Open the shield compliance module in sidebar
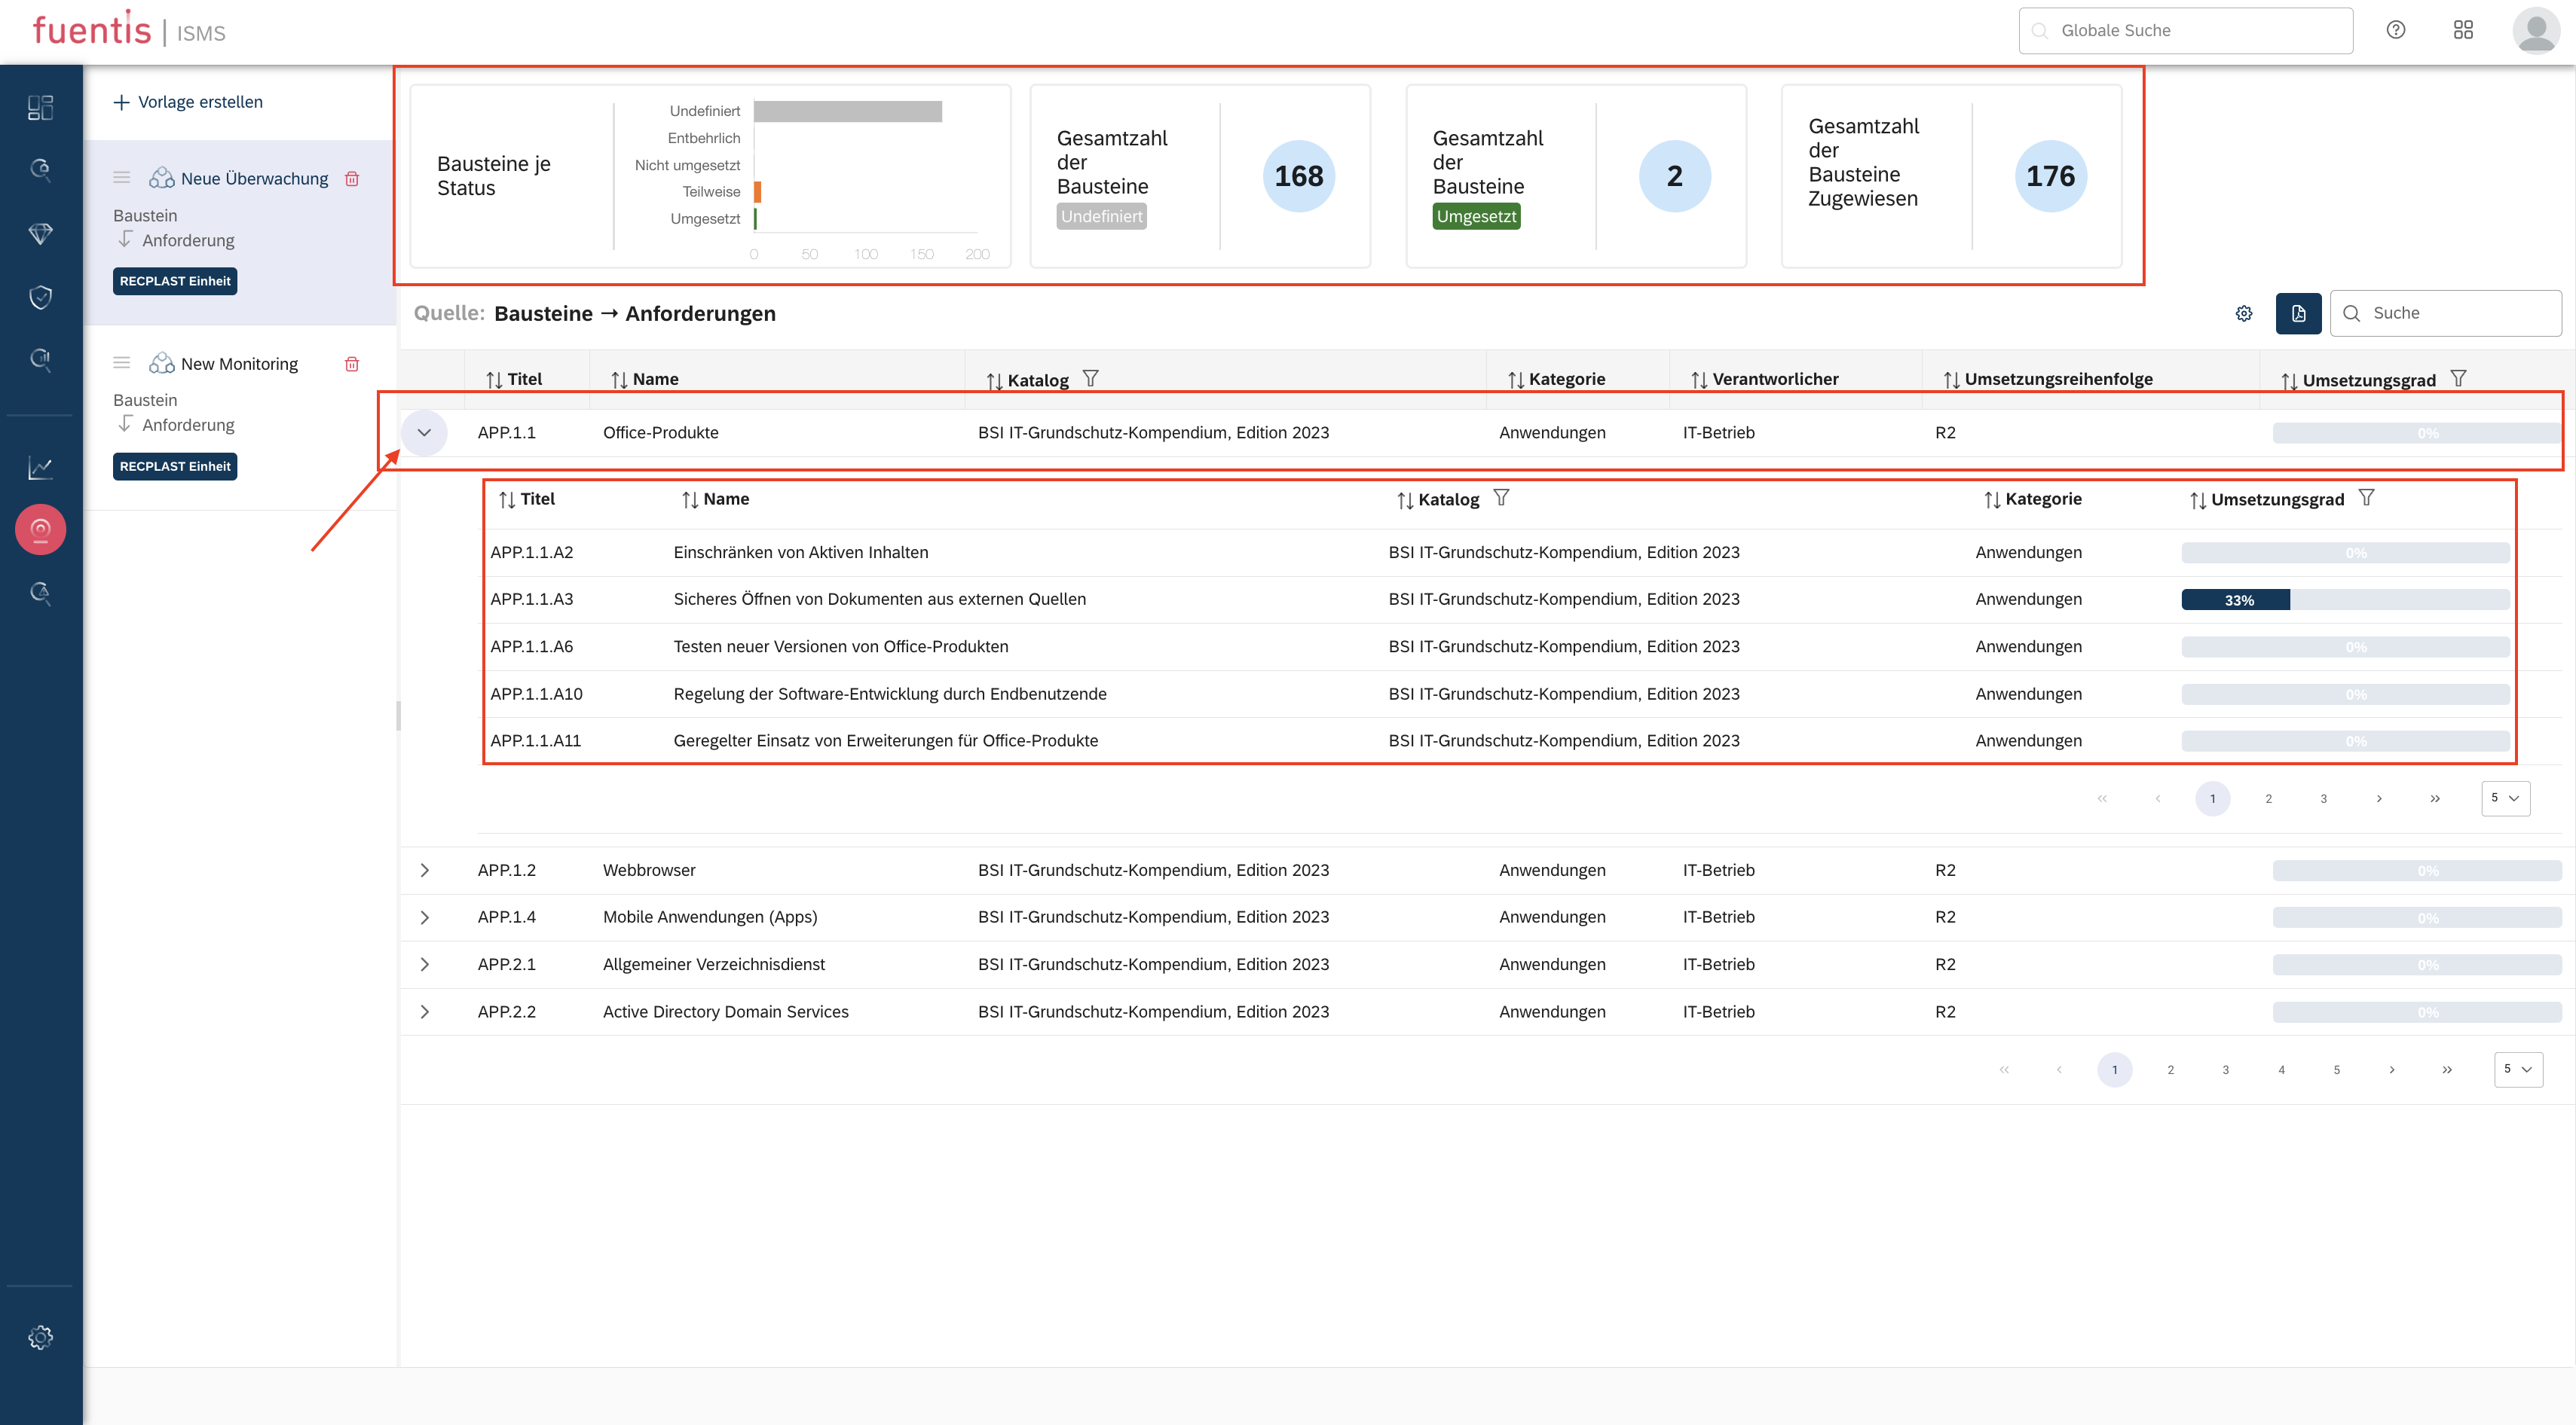Viewport: 2576px width, 1425px height. pos(40,296)
